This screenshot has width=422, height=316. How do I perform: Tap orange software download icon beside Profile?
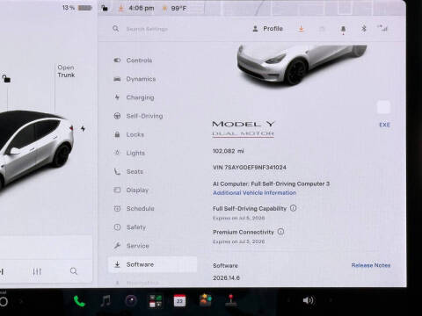[301, 29]
